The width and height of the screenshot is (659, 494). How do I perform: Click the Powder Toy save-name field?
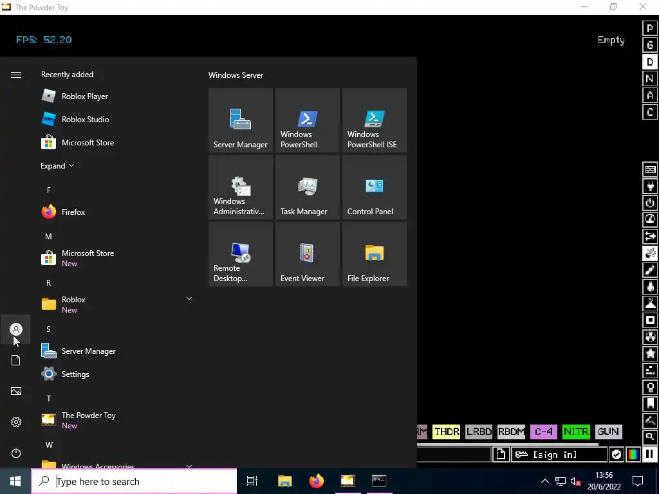tap(454, 455)
